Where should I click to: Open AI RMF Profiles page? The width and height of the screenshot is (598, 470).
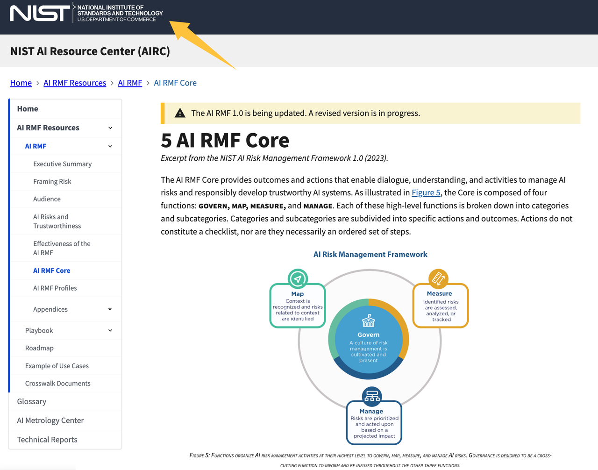point(55,288)
